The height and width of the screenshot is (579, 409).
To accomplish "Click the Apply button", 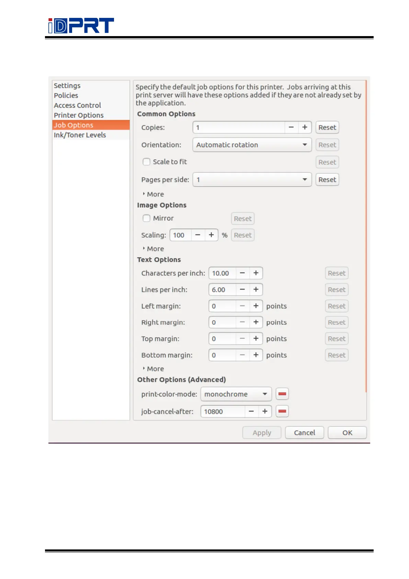I will point(262,433).
